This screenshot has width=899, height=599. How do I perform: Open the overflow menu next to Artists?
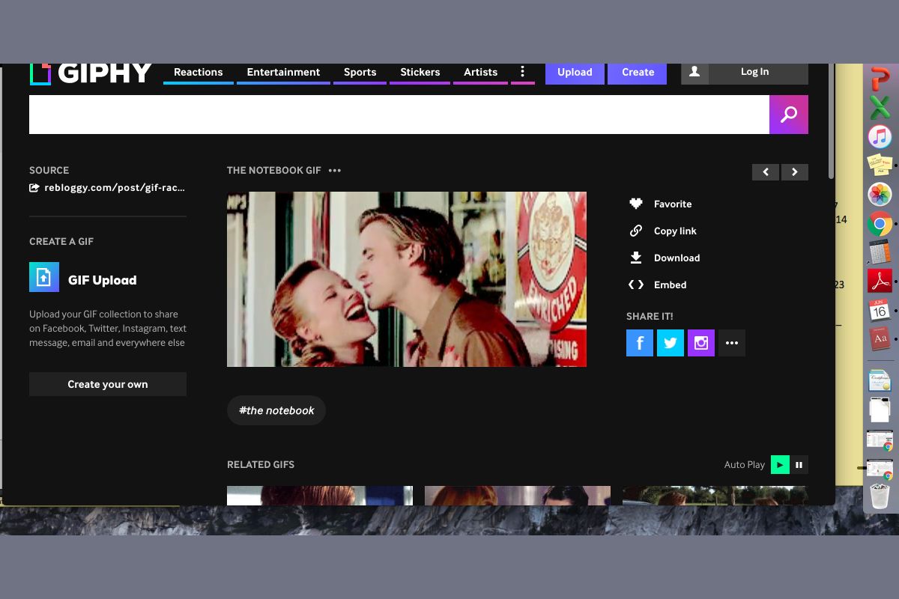pyautogui.click(x=522, y=71)
